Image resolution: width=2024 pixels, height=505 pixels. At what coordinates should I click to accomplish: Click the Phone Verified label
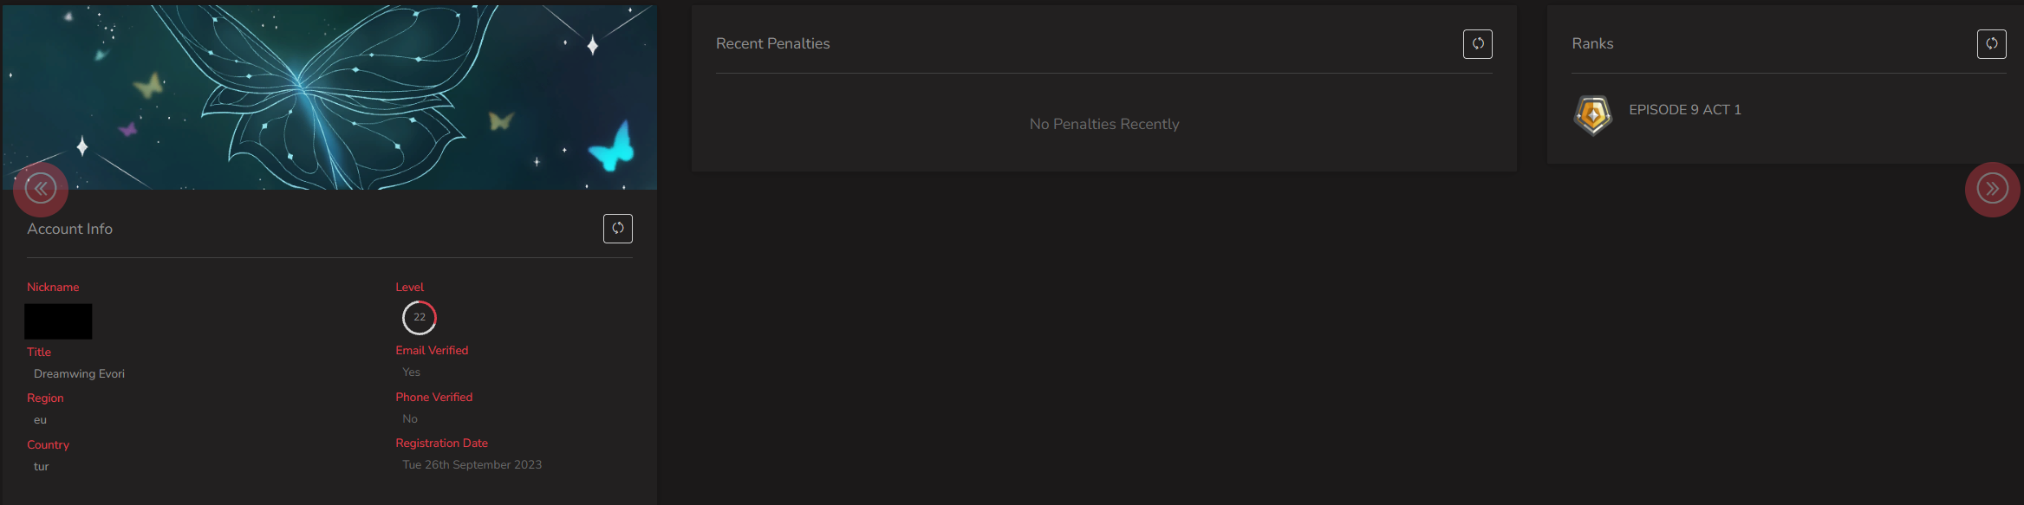(x=434, y=398)
